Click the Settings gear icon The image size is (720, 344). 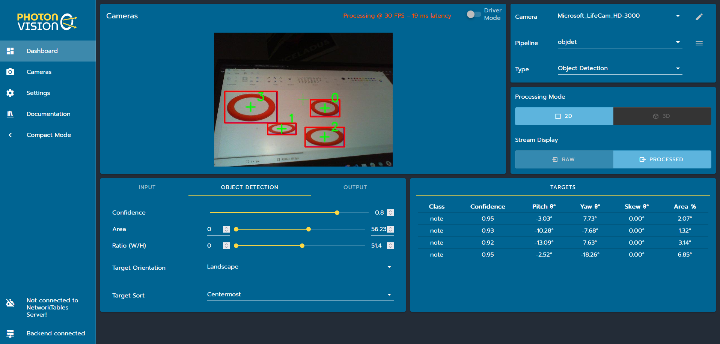pos(10,93)
